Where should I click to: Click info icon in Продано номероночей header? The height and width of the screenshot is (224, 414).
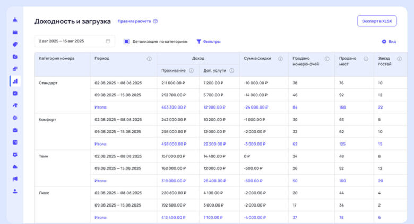[x=327, y=59]
